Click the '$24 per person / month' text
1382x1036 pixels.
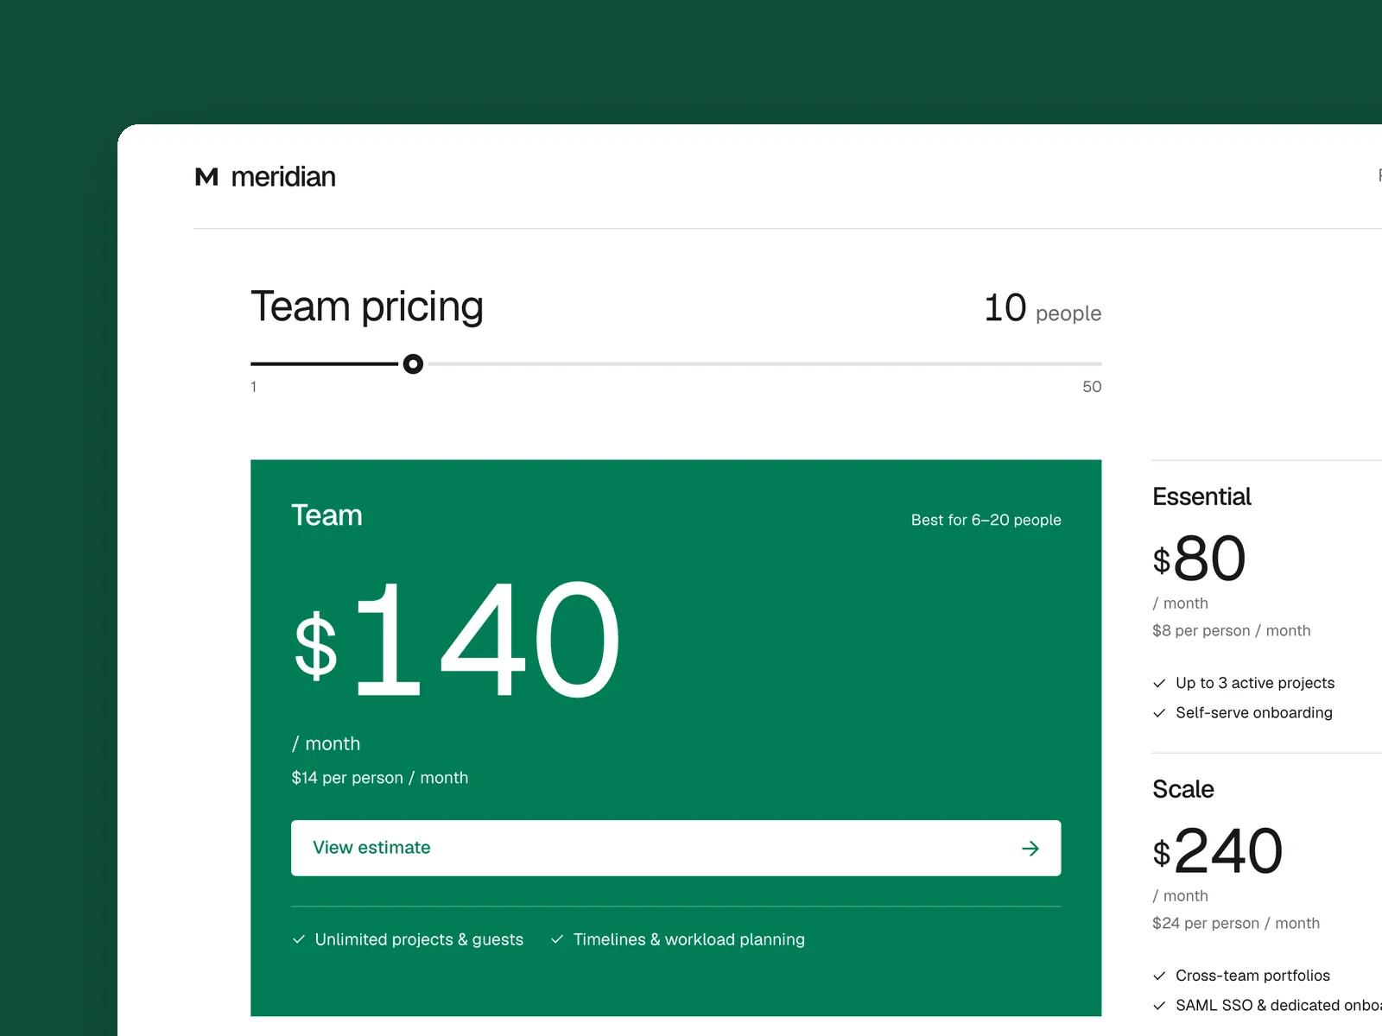click(x=1236, y=924)
